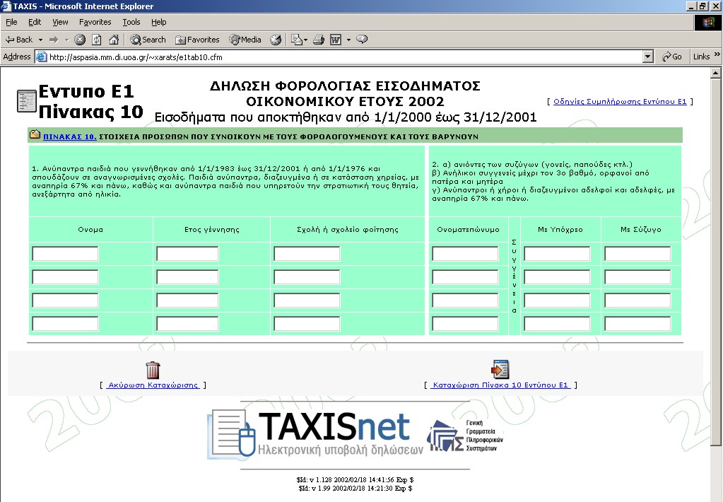Click the Windows logo throbber icon
The width and height of the screenshot is (723, 502).
[x=707, y=23]
